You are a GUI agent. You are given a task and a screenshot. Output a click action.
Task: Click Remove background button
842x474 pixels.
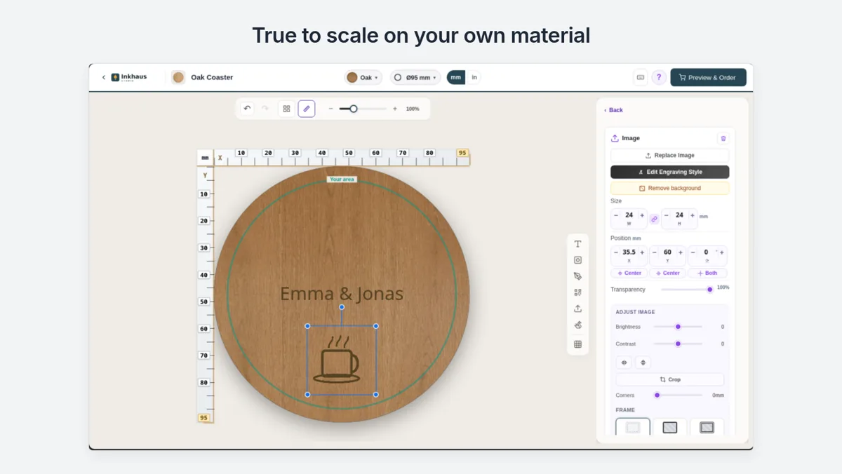tap(669, 188)
